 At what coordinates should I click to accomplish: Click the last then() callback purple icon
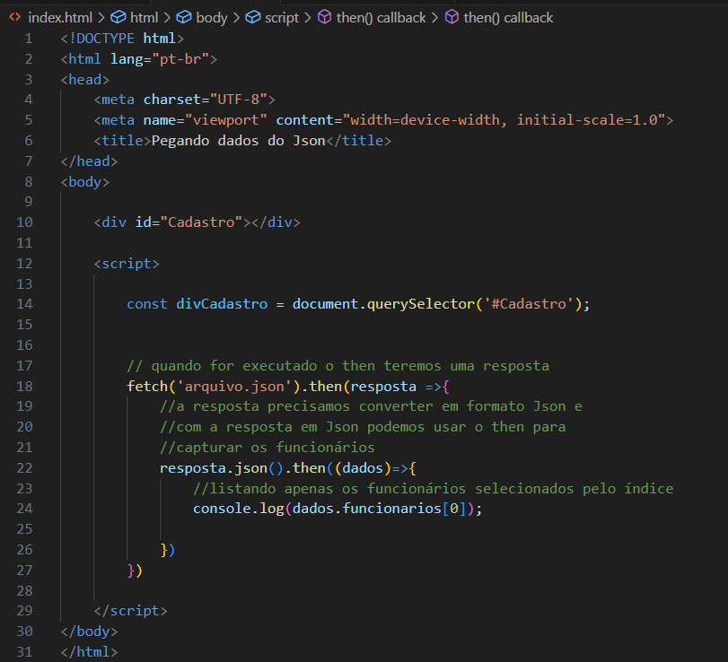[x=452, y=18]
